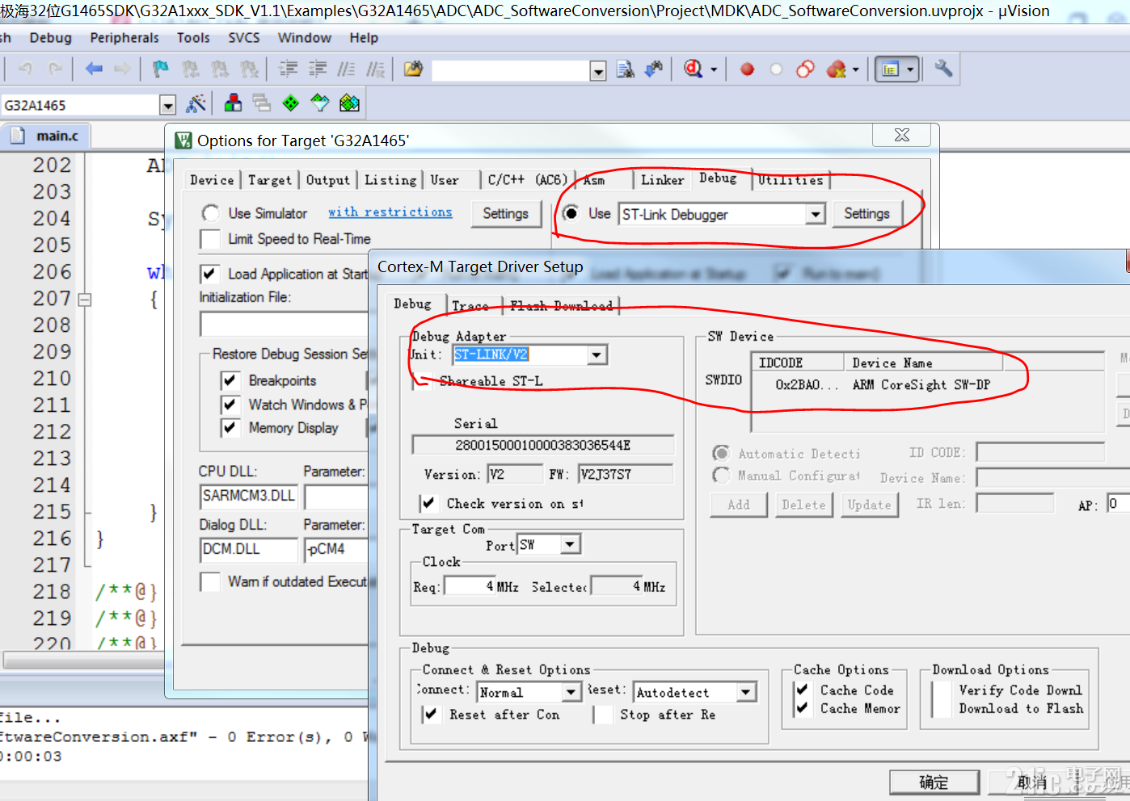Open the Find in Files icon

pyautogui.click(x=413, y=69)
